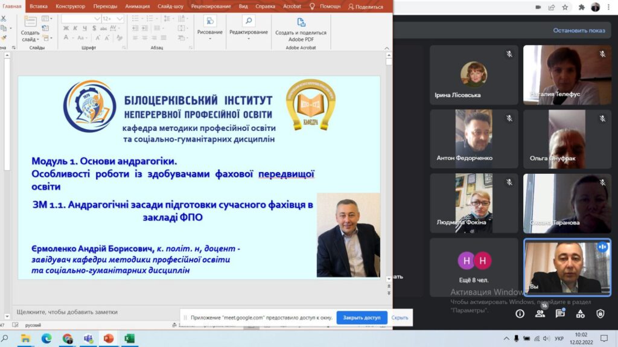
Task: Click the Закрыть доступ button
Action: 362,317
